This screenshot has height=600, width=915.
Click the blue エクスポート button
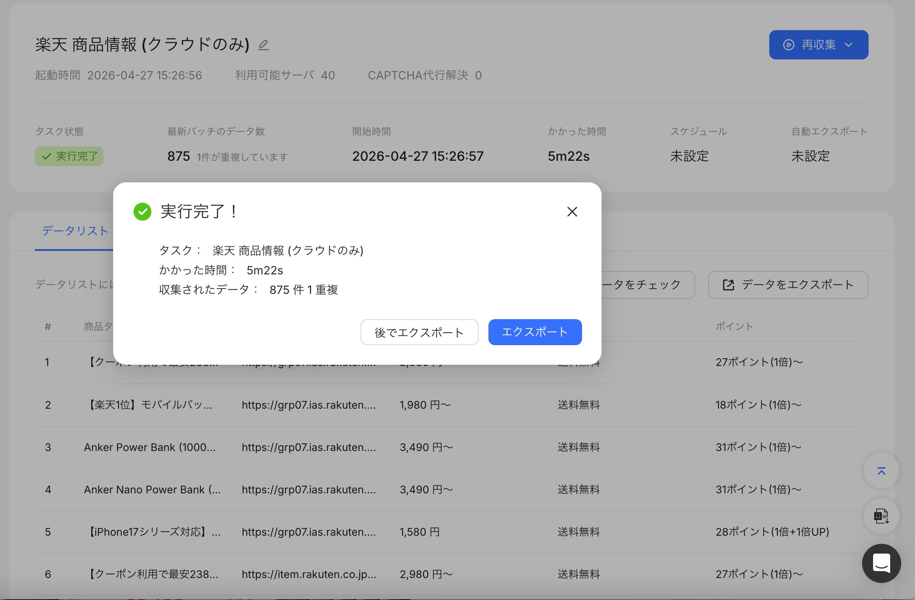coord(535,332)
